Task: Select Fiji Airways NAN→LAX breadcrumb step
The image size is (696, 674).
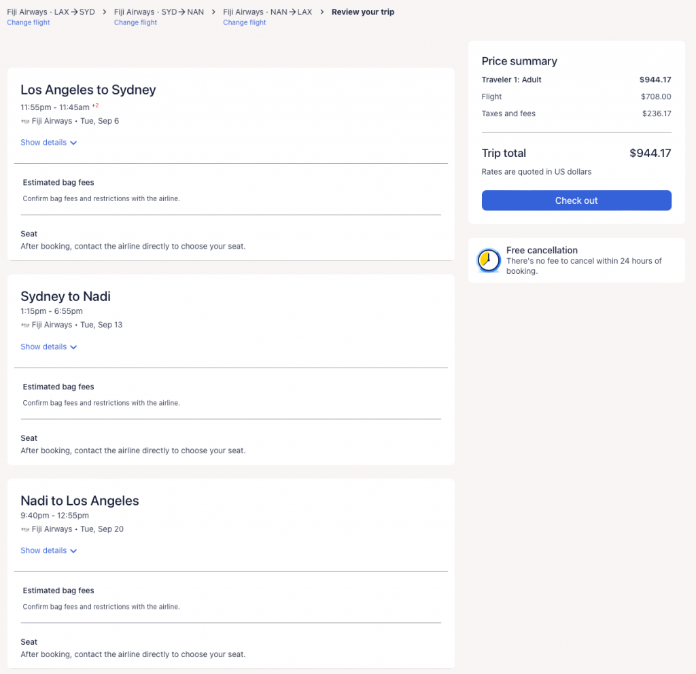Action: point(268,12)
